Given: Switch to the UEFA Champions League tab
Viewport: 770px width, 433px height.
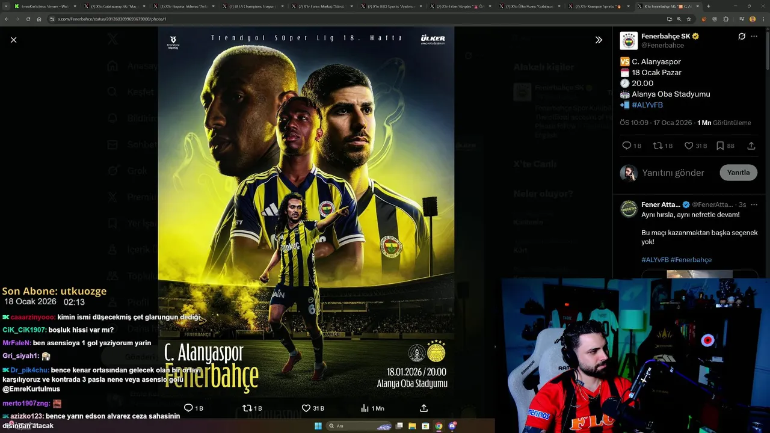Looking at the screenshot, I should [253, 6].
